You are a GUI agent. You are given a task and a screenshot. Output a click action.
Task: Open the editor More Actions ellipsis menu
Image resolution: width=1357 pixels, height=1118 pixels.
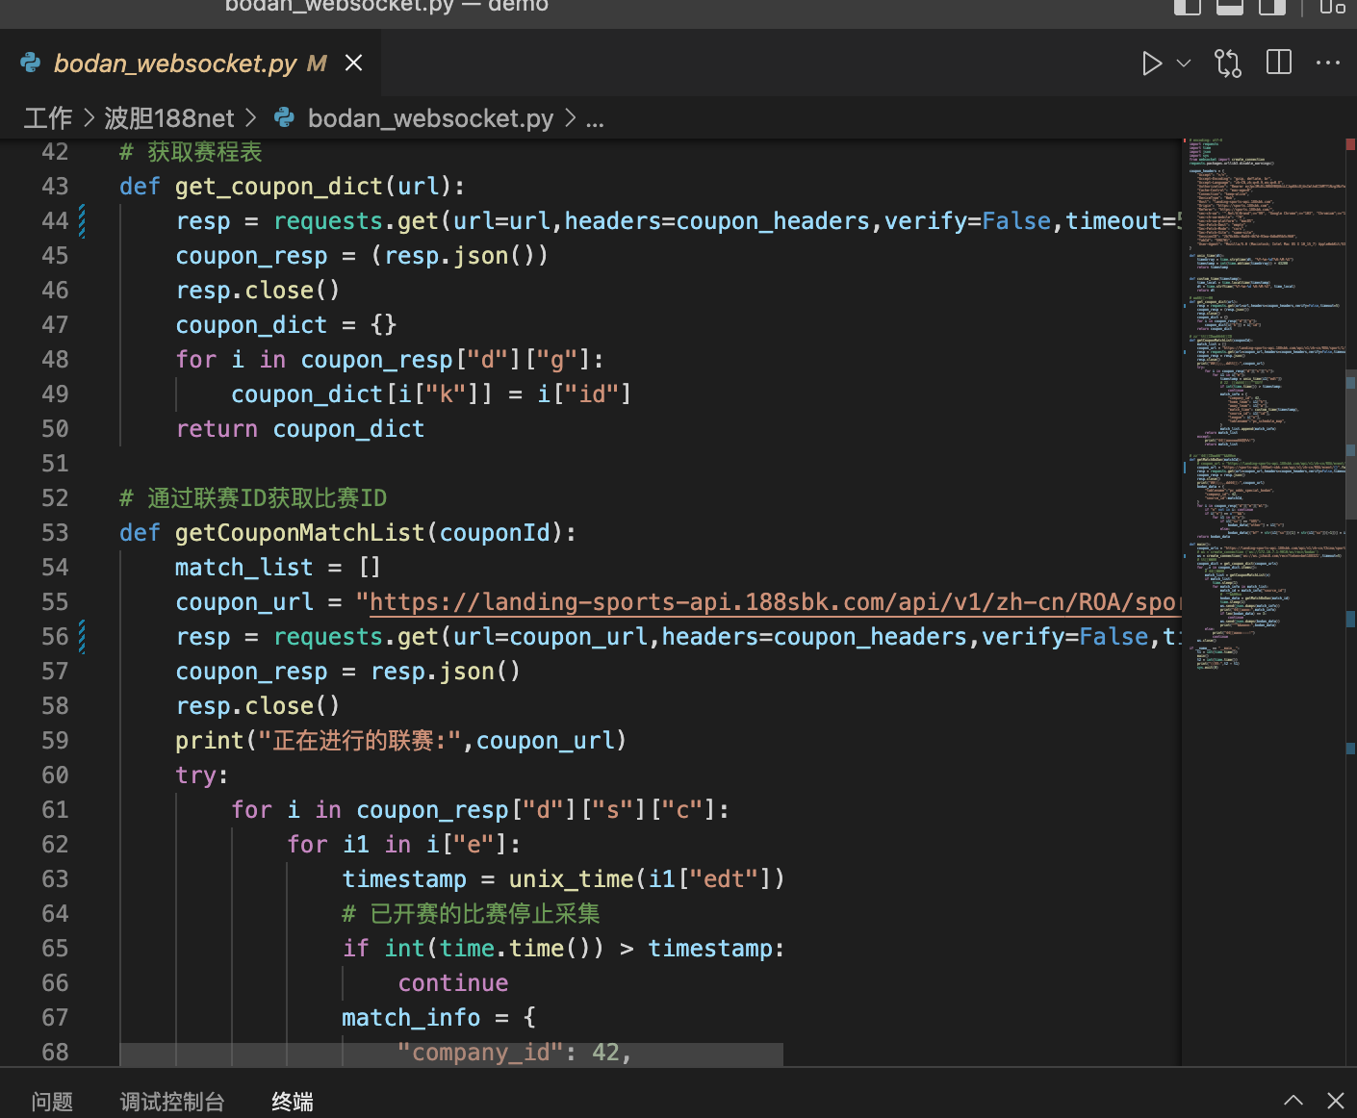[1328, 64]
